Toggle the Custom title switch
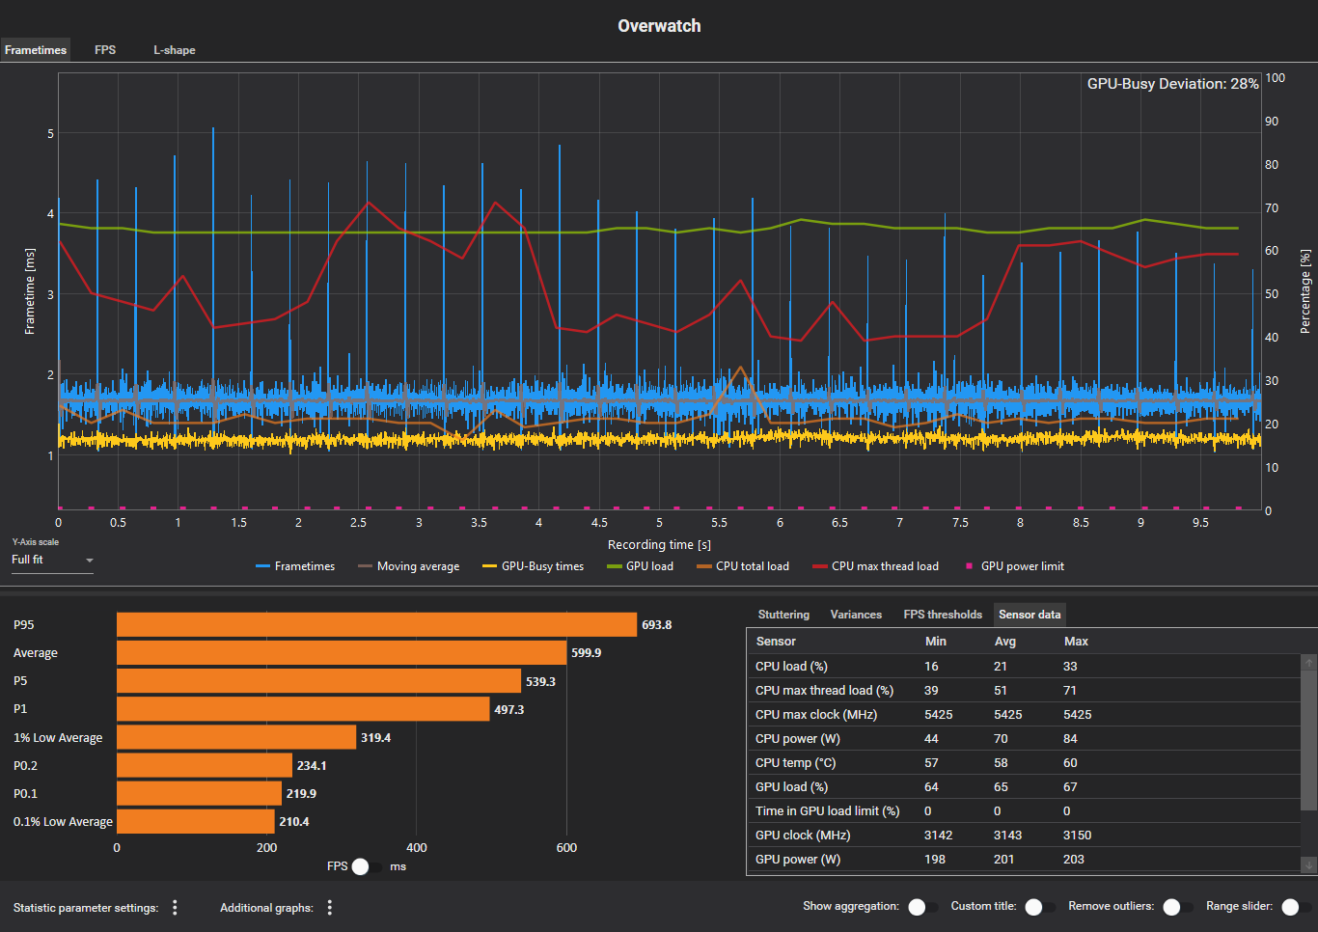Image resolution: width=1318 pixels, height=932 pixels. pos(1039,907)
